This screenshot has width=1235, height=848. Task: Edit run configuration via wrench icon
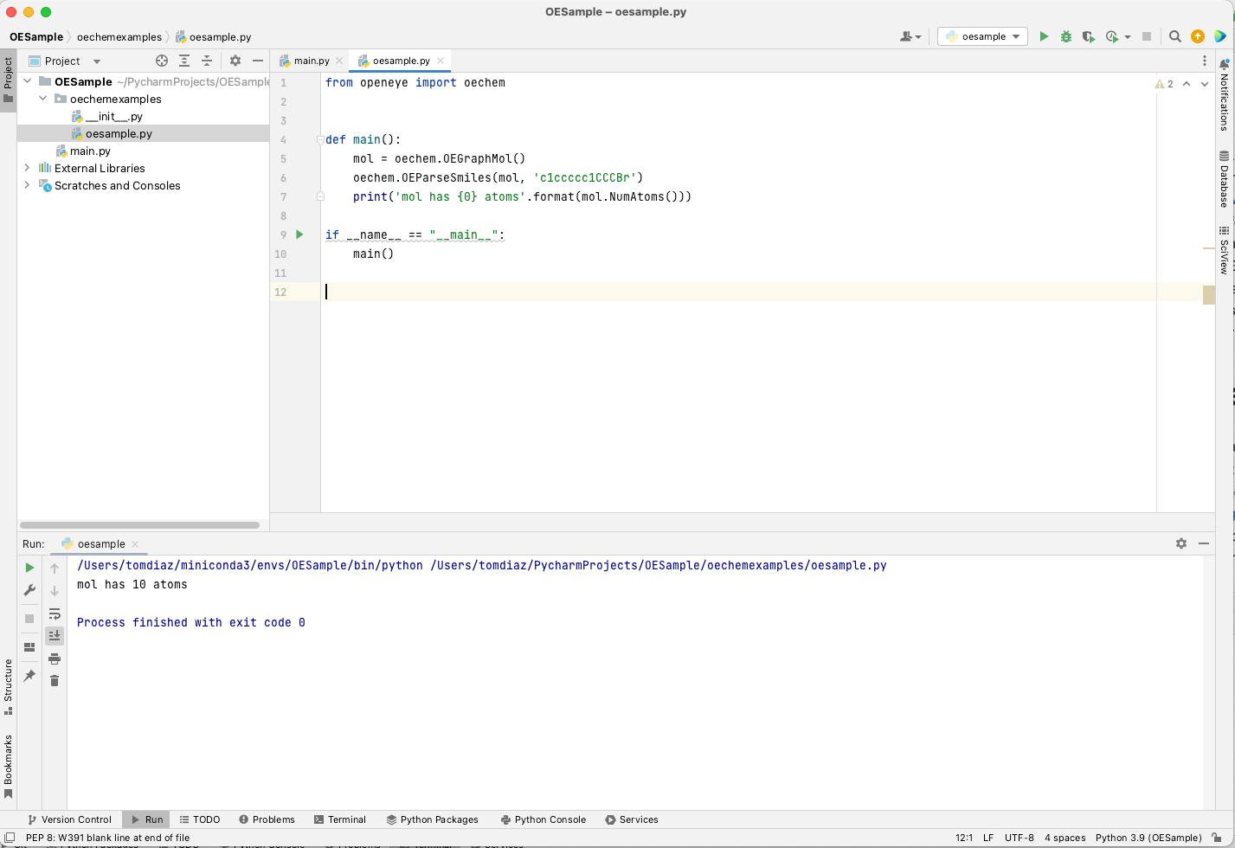(29, 590)
